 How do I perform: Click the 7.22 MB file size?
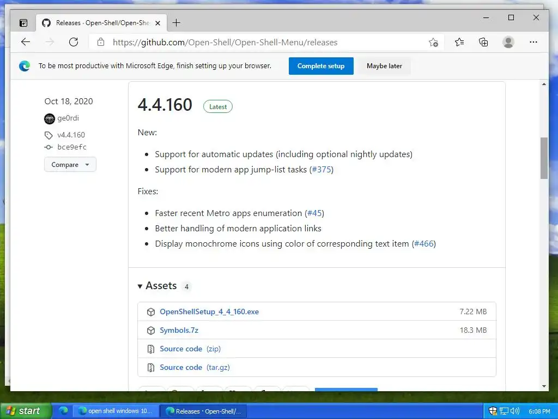click(473, 312)
